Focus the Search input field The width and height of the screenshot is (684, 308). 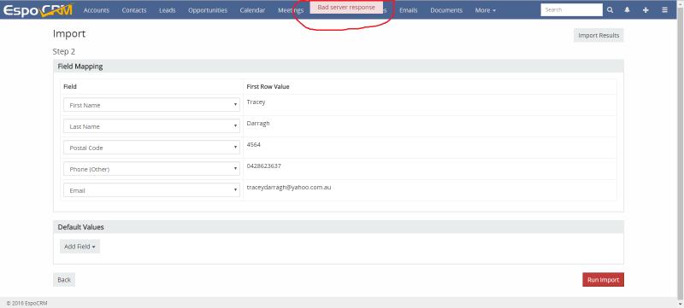coord(571,9)
